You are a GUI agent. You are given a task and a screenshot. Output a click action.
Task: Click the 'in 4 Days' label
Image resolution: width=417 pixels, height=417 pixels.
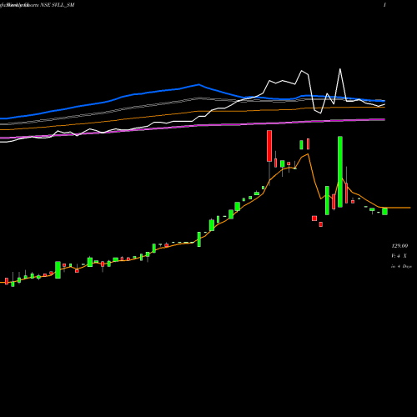click(x=401, y=266)
